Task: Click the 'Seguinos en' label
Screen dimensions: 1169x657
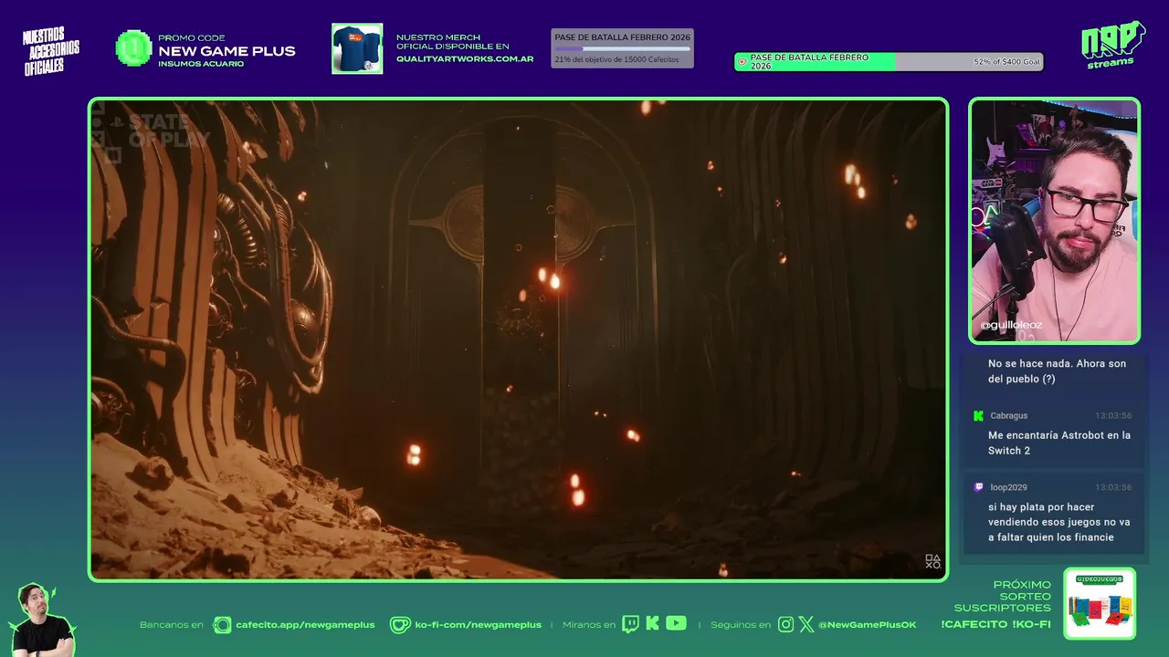Action: 741,625
